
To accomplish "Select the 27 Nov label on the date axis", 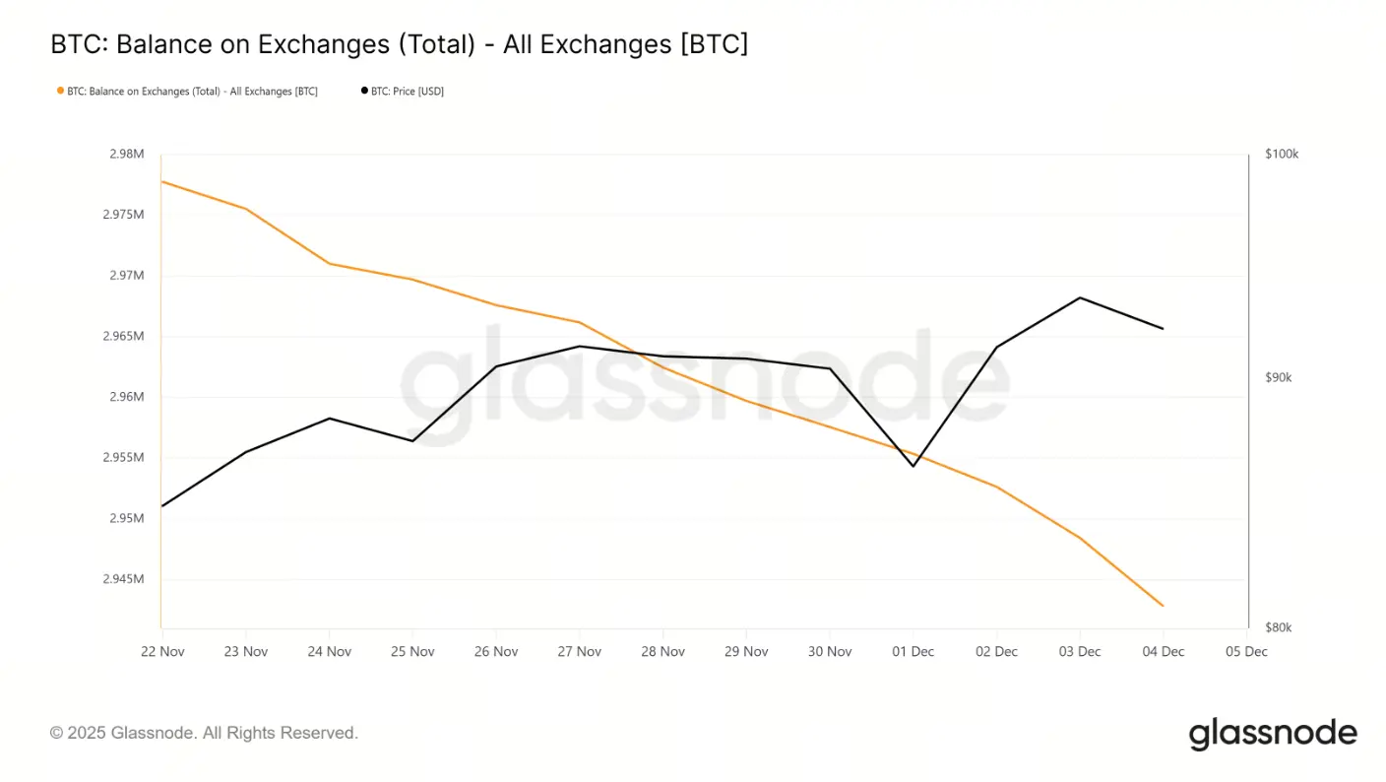I will 579,651.
